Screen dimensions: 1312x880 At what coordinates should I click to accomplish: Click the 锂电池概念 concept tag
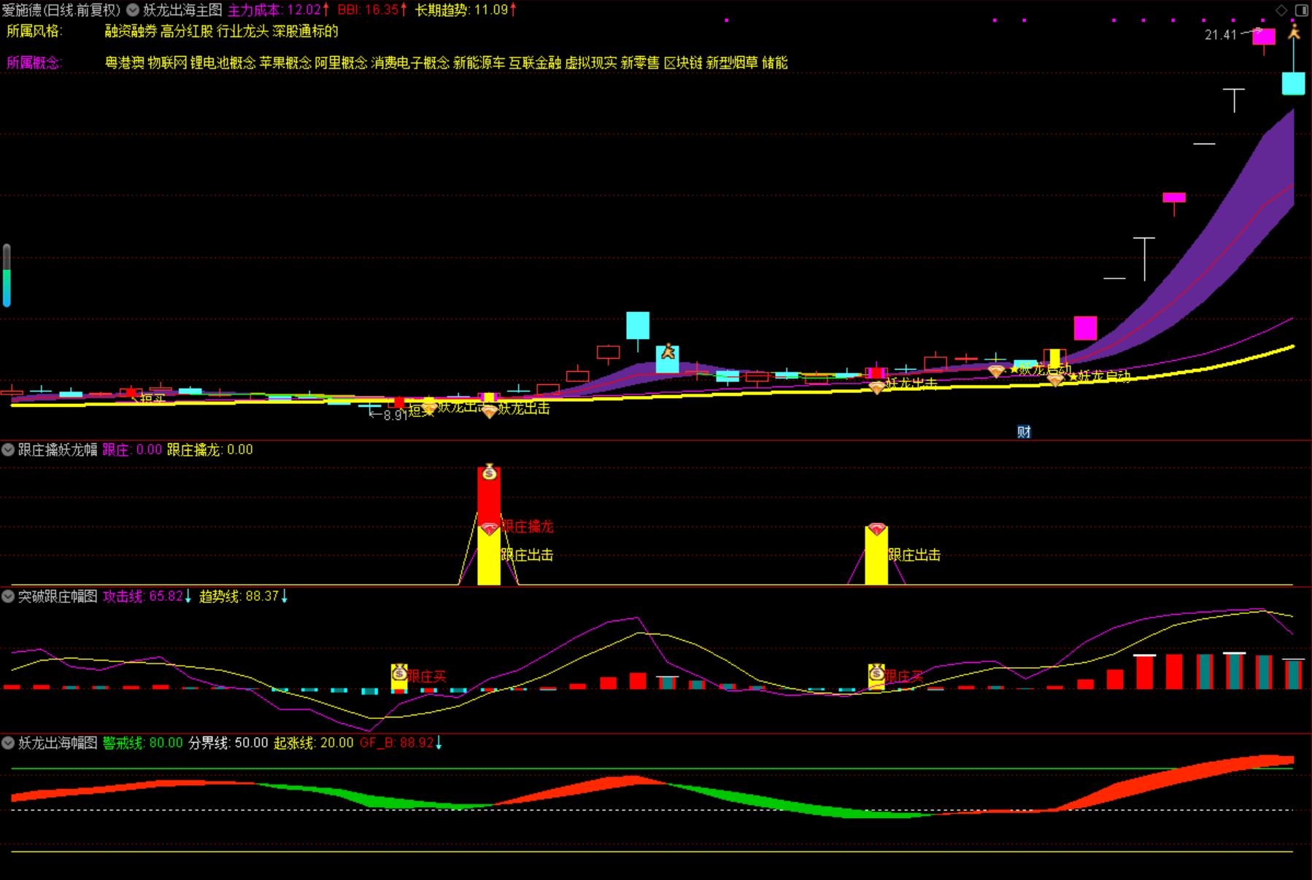[223, 63]
